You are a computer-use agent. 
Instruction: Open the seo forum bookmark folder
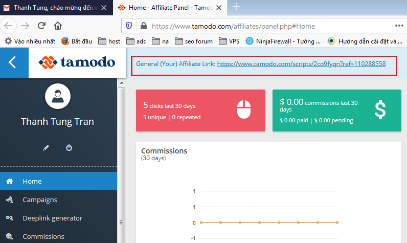tap(194, 41)
